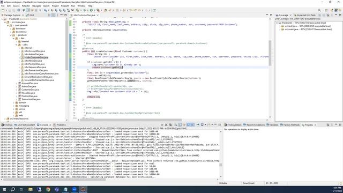Maximize the Coverage view
The image size is (343, 193).
tap(340, 15)
